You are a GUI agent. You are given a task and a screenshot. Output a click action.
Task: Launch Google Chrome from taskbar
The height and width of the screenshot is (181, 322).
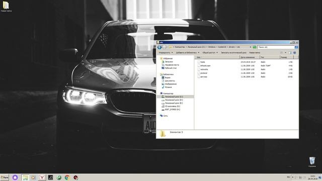[67, 177]
